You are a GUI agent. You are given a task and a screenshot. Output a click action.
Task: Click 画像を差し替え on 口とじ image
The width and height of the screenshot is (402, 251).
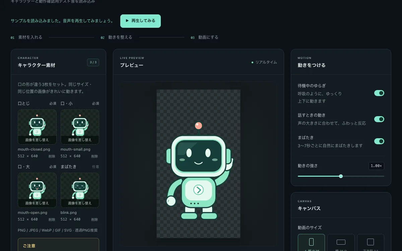pyautogui.click(x=37, y=140)
